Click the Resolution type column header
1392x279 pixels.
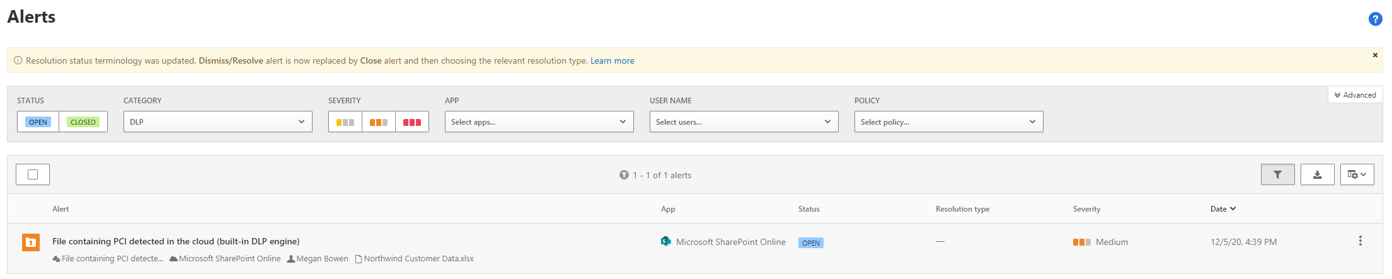[x=962, y=209]
